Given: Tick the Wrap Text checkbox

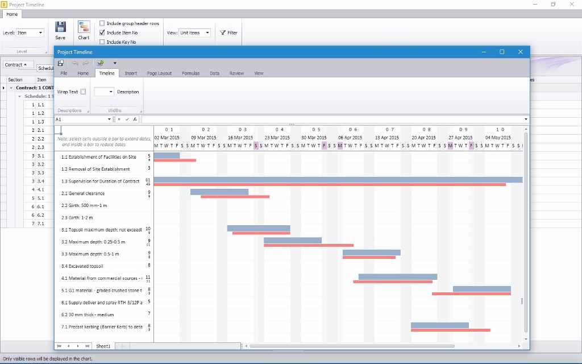Looking at the screenshot, I should 83,92.
